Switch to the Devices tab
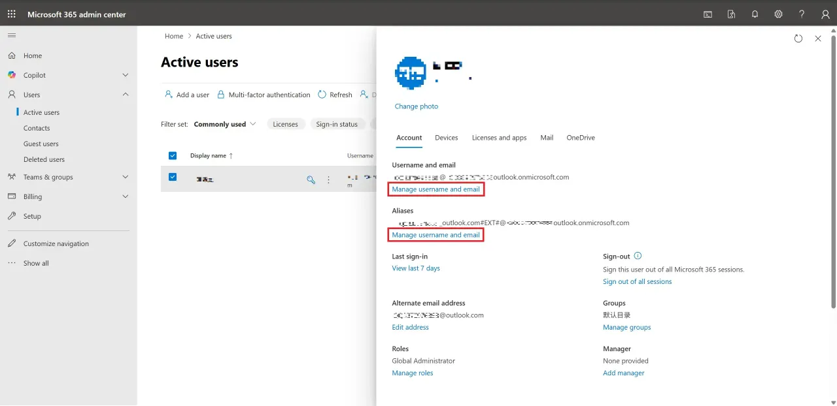 (447, 138)
